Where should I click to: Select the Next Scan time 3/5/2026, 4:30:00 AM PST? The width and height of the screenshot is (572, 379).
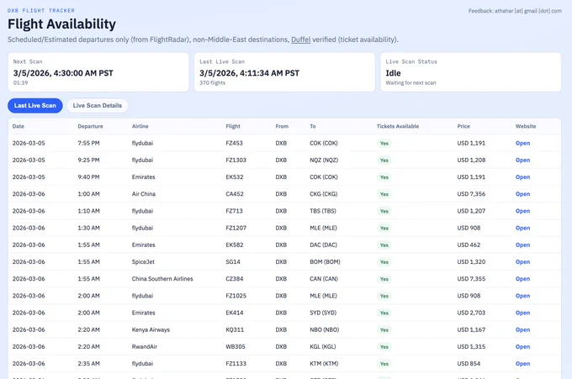tap(63, 73)
